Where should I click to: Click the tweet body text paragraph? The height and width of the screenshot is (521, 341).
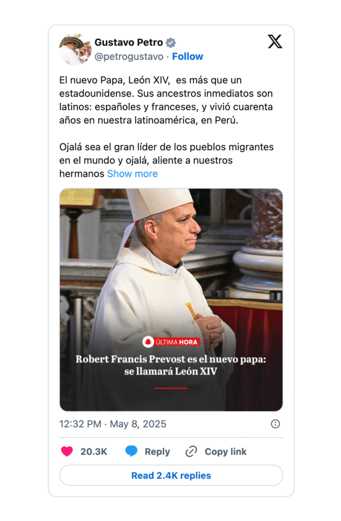[x=166, y=127]
